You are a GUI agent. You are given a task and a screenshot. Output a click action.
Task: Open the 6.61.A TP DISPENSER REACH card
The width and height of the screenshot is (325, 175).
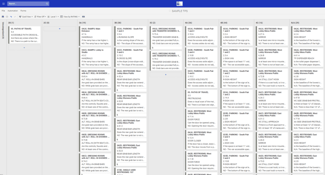pyautogui.click(x=307, y=57)
